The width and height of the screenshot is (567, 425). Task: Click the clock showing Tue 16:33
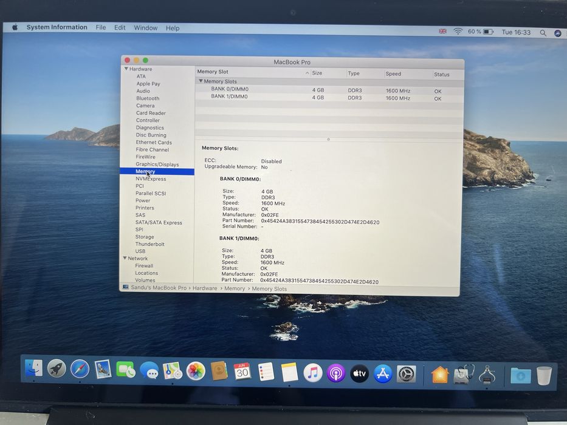click(x=516, y=33)
